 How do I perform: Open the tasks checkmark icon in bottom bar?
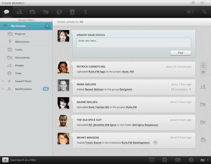pos(165,160)
